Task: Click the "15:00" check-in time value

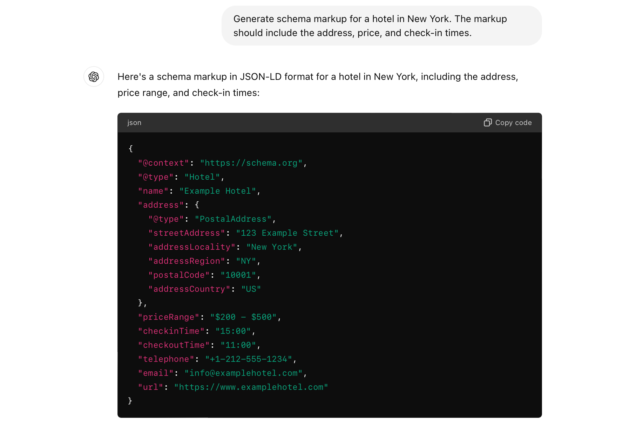Action: click(233, 331)
